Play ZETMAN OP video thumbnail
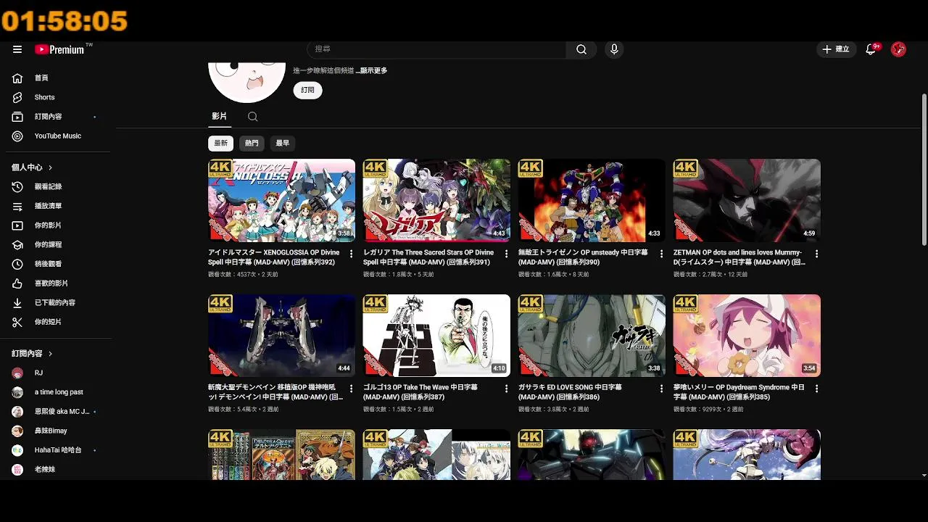928x522 pixels. pos(747,200)
